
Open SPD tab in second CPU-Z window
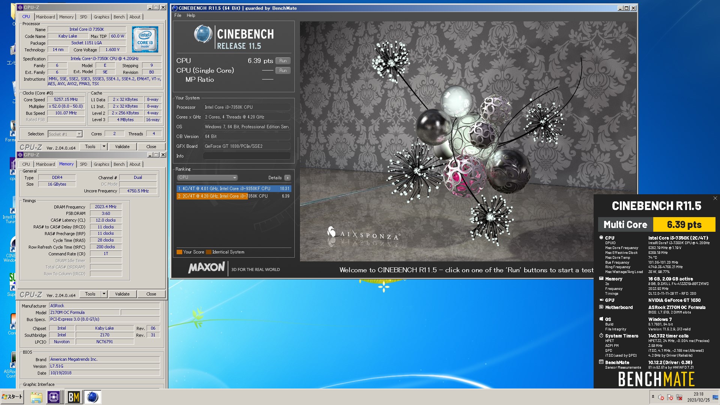[x=84, y=164]
